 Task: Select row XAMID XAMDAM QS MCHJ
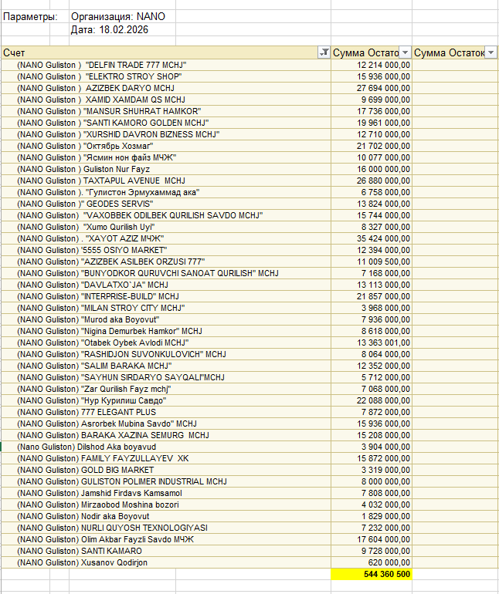(166, 100)
